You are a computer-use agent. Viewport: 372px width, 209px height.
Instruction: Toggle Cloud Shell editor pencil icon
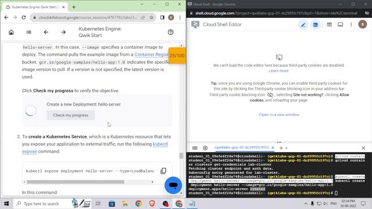303,24
